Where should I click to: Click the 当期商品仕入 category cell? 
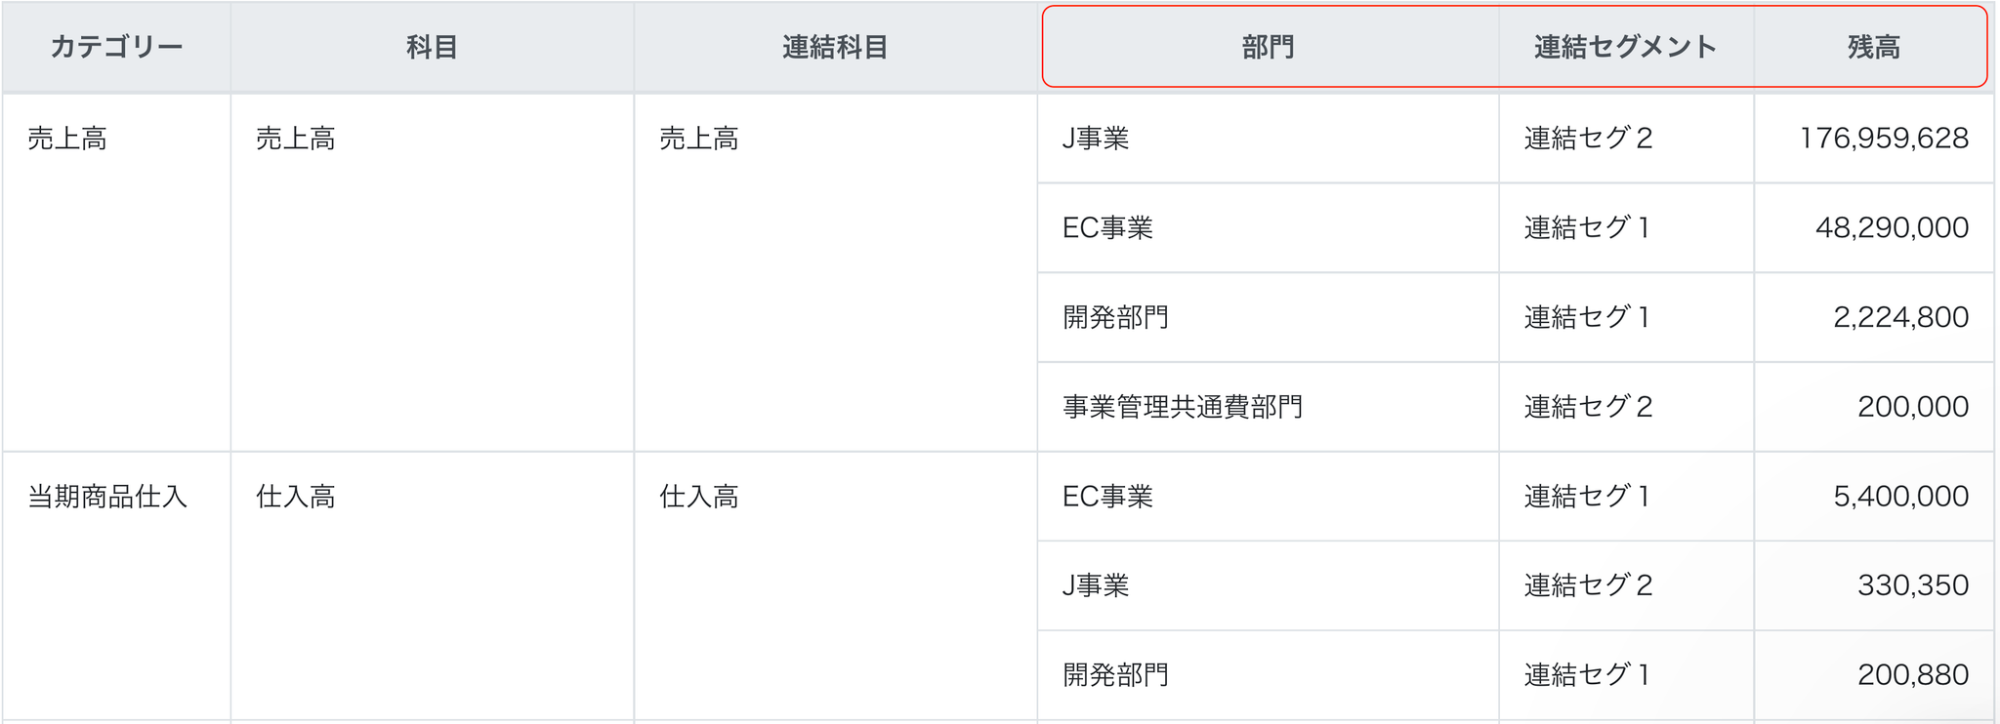(107, 497)
